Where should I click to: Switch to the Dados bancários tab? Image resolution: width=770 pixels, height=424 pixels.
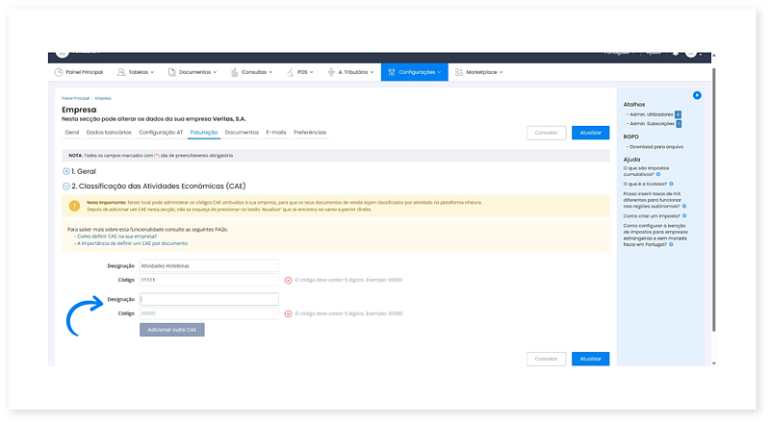point(107,132)
